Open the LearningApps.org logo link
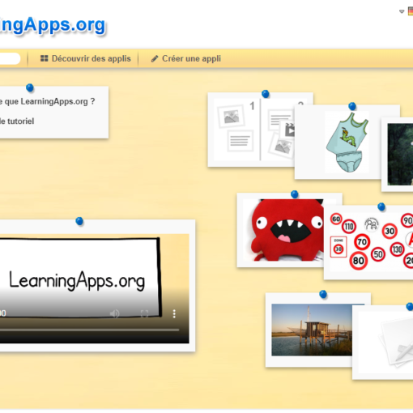 pos(53,26)
